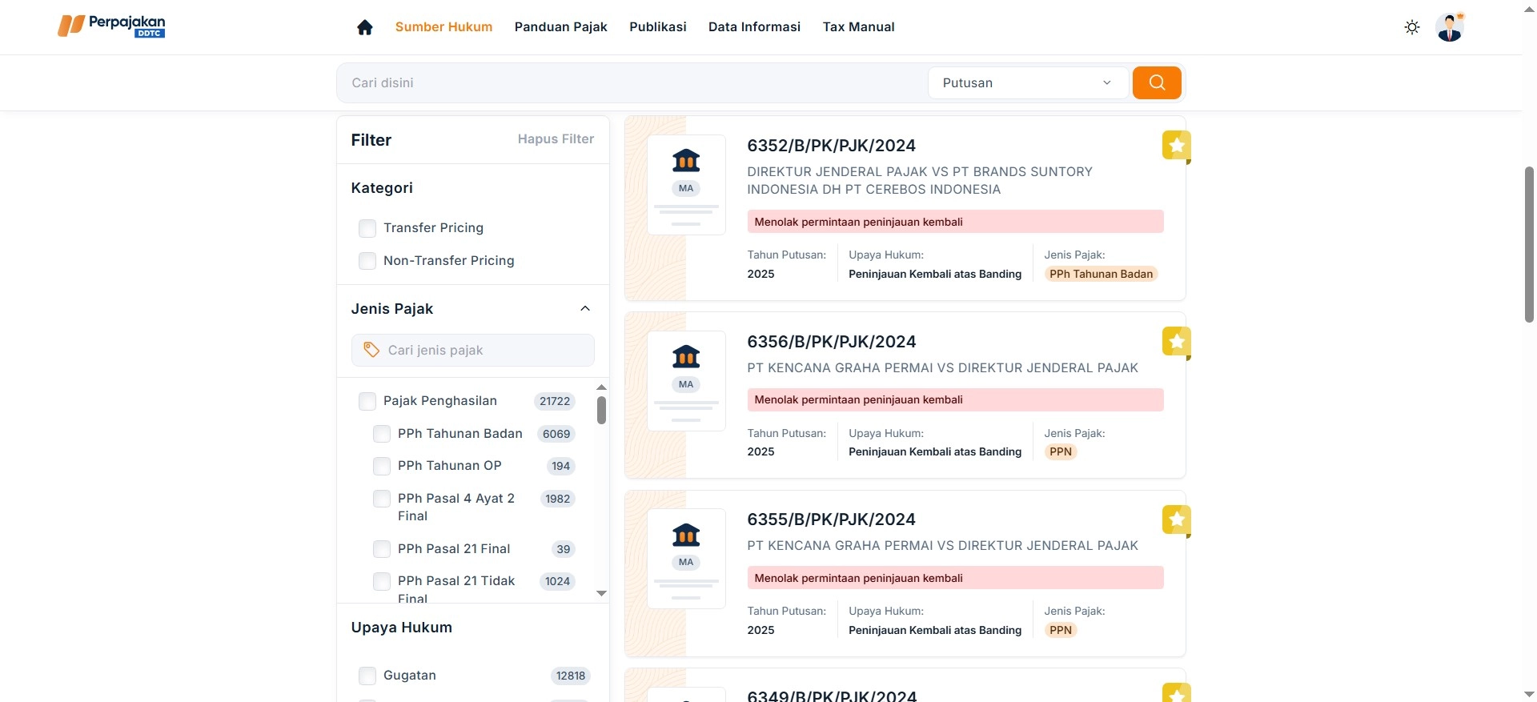Open the user profile avatar
The width and height of the screenshot is (1537, 702).
click(1449, 27)
